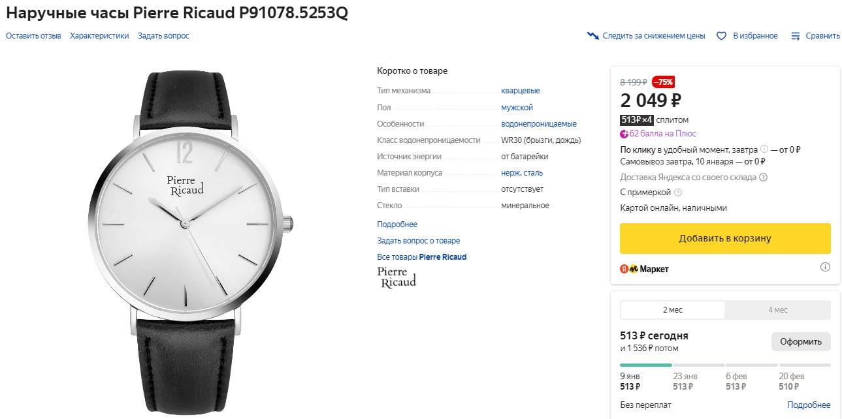The height and width of the screenshot is (419, 842).
Task: Click the price-drop tracking arrow icon
Action: [593, 36]
